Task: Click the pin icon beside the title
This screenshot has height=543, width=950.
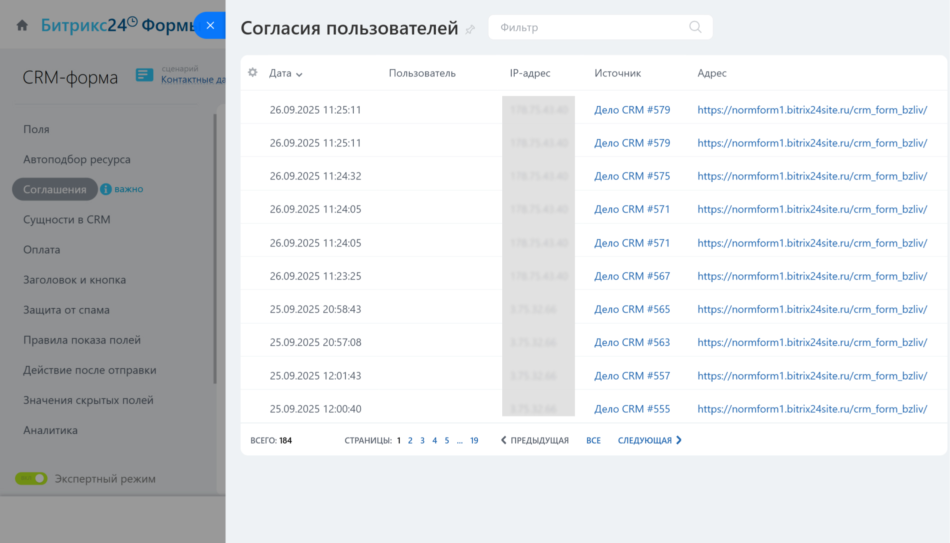Action: point(470,29)
